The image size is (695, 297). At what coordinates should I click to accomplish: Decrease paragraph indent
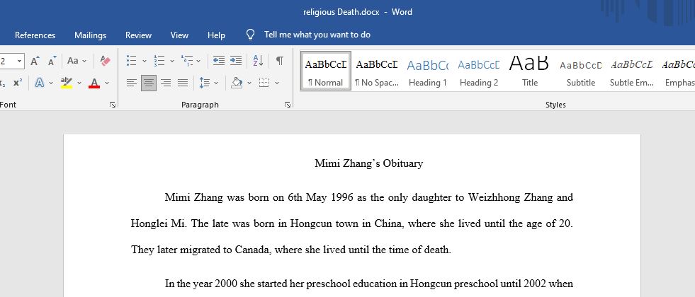click(218, 61)
